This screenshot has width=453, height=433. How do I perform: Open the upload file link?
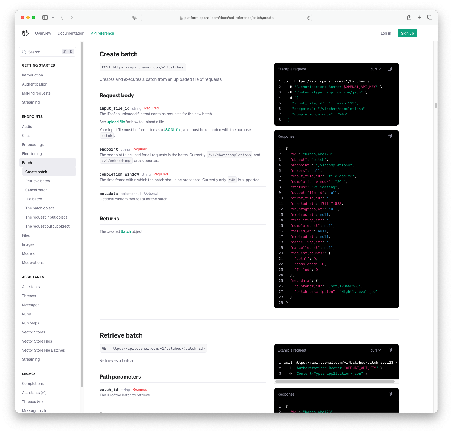tap(116, 122)
